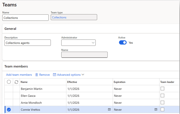The height and width of the screenshot is (114, 180).
Task: Tick Team leader checkbox for Connie Vrettos
Action: 162,110
